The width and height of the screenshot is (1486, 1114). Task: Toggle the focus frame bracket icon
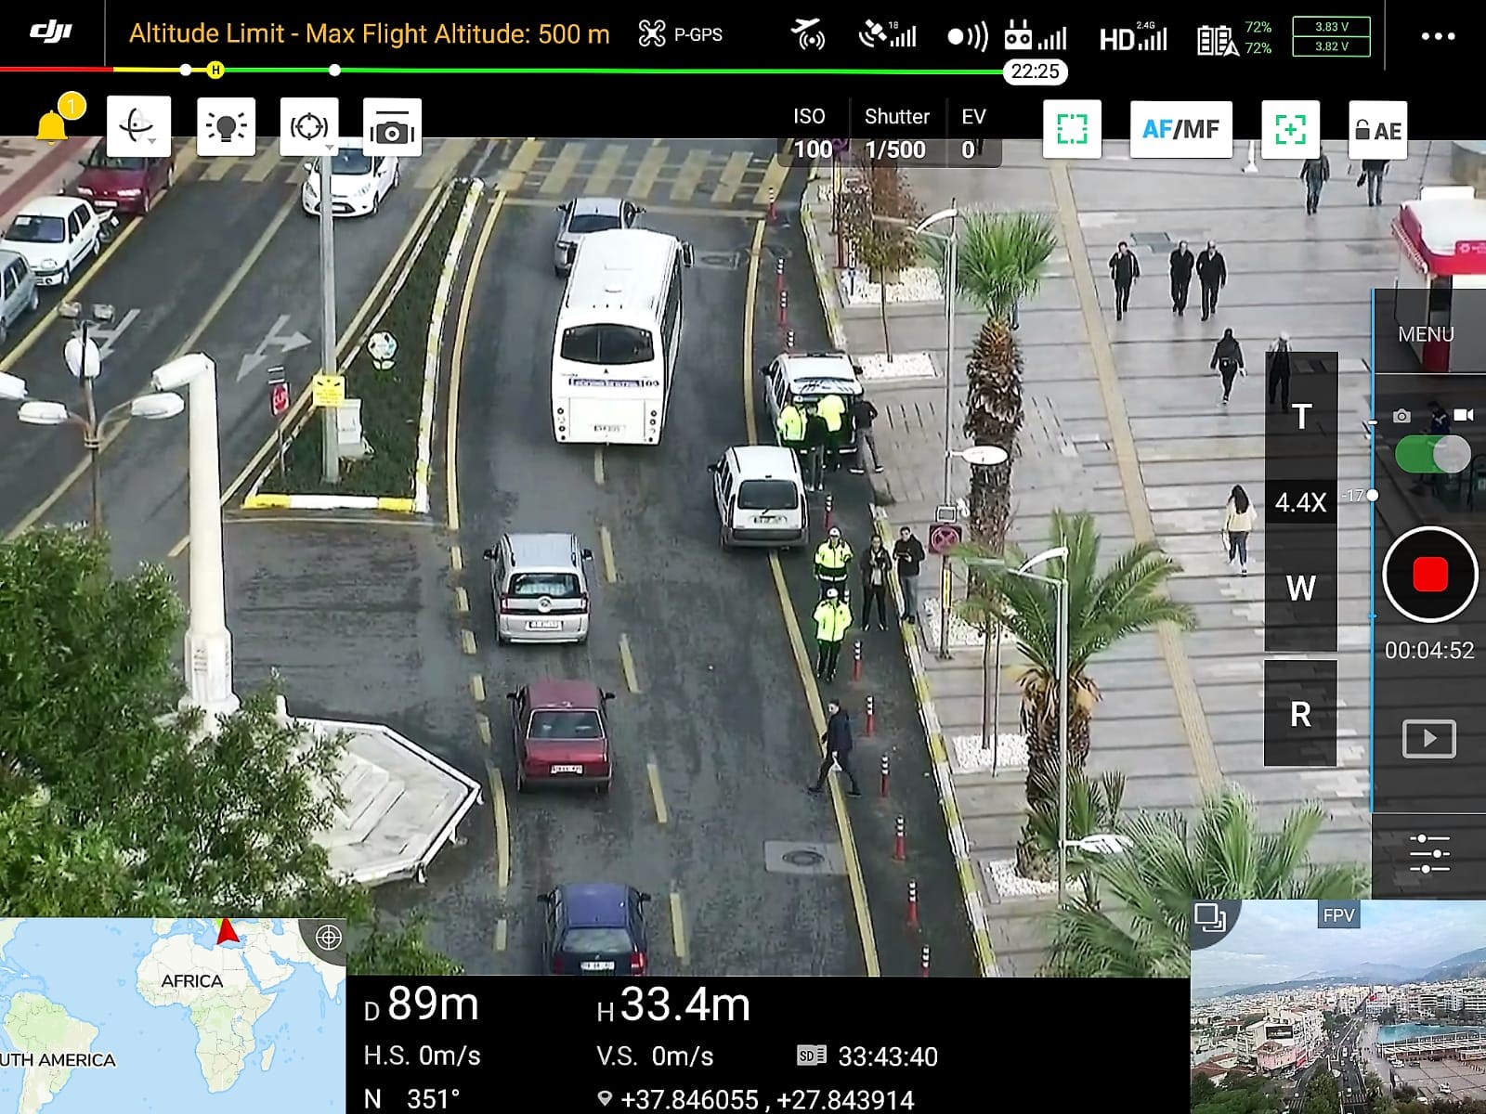tap(1072, 128)
